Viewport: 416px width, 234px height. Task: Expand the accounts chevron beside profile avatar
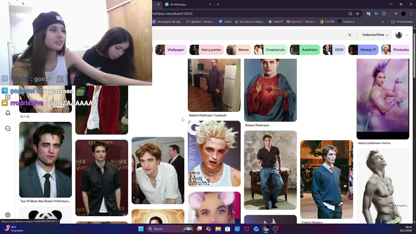407,35
